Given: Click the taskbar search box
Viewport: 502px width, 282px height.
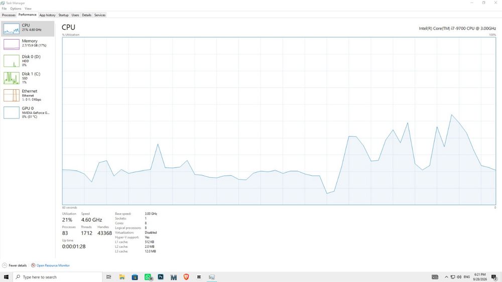Looking at the screenshot, I should (58, 277).
